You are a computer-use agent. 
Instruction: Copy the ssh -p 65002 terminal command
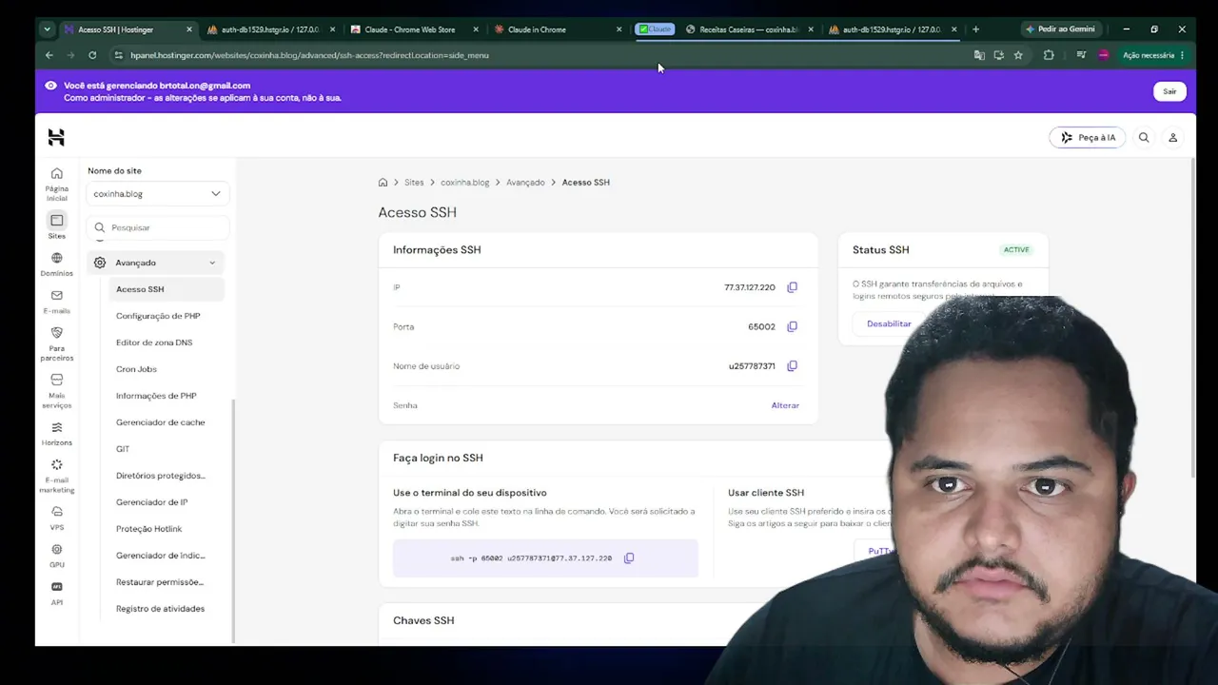click(629, 558)
